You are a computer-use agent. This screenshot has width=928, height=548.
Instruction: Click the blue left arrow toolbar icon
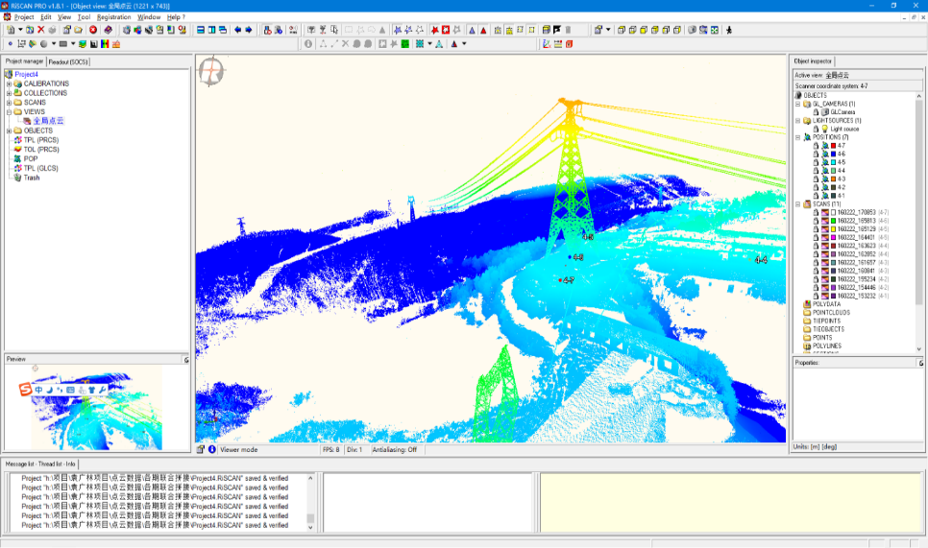coord(237,30)
